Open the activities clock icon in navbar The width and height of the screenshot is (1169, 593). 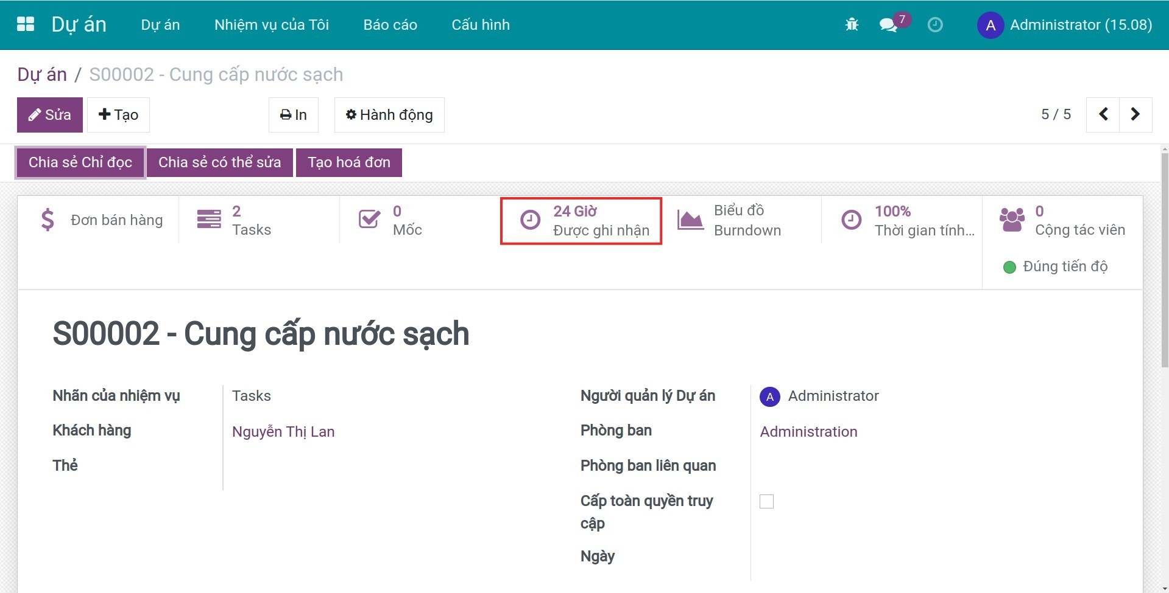coord(934,24)
